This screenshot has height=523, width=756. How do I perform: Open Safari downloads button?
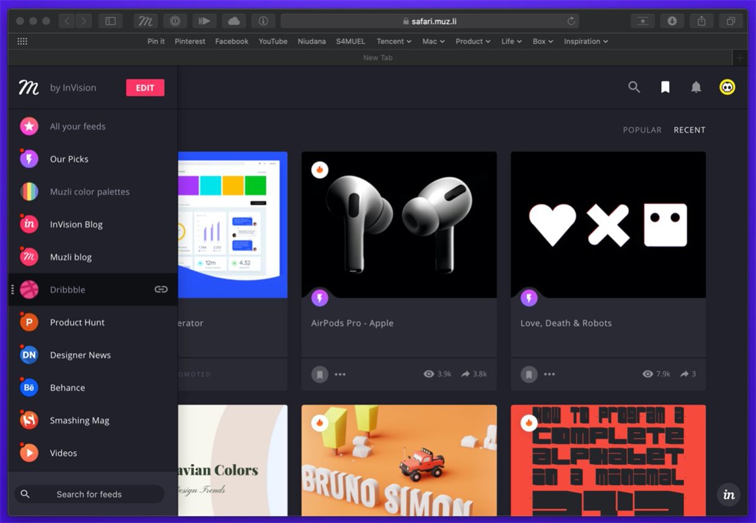click(672, 21)
